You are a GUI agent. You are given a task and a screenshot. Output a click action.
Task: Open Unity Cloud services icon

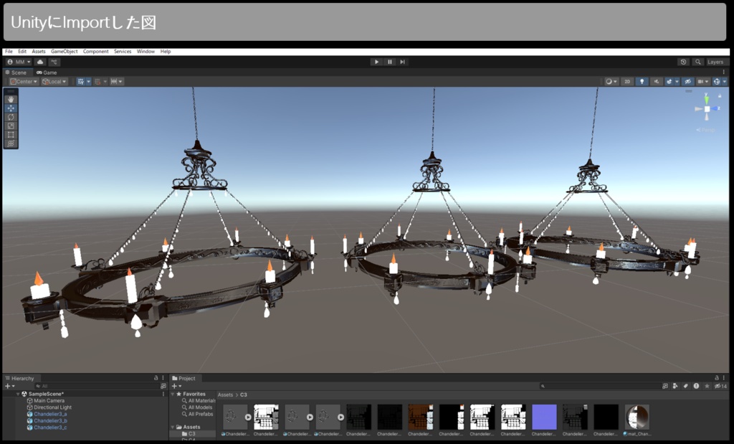tap(40, 62)
